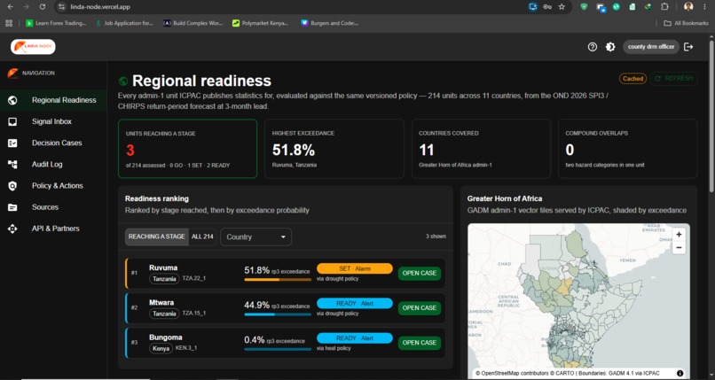
Task: Toggle the light/dark theme icon
Action: [610, 47]
